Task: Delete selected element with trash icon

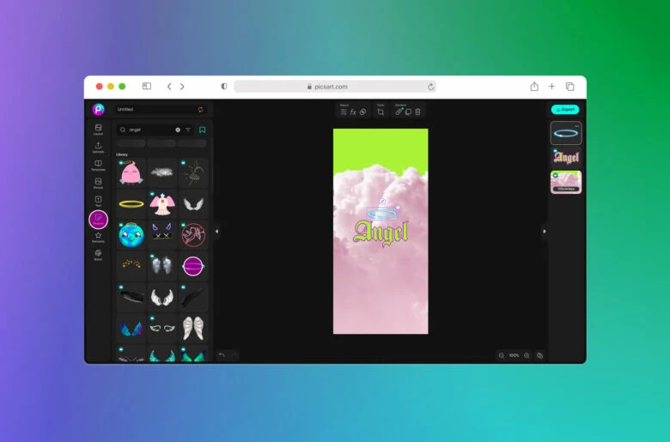Action: coord(417,112)
